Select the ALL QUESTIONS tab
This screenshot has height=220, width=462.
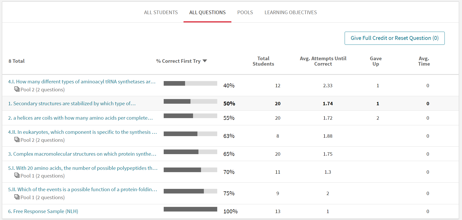pos(207,12)
